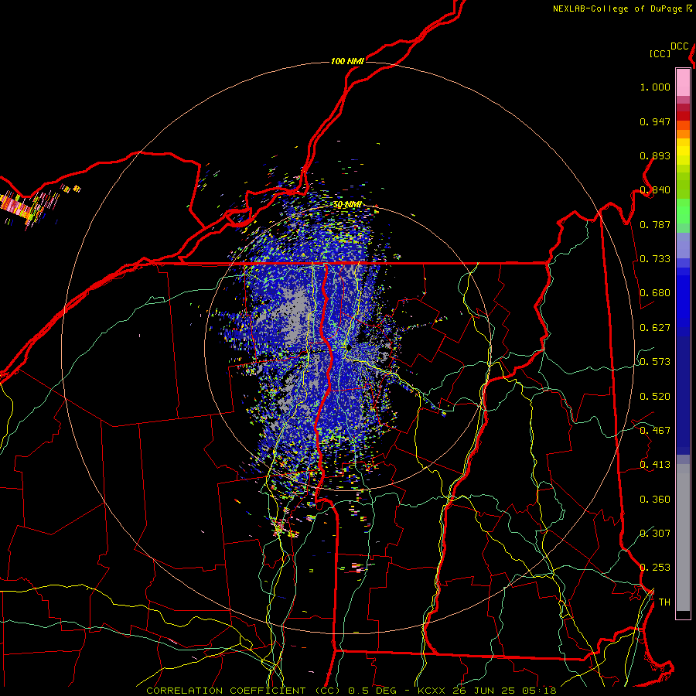Select the 0.947 legend value

(x=655, y=121)
